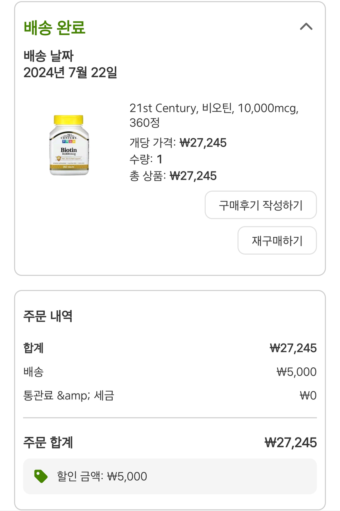Tap the 재구매하기 button
Screen dimensions: 340x511
[x=277, y=241]
